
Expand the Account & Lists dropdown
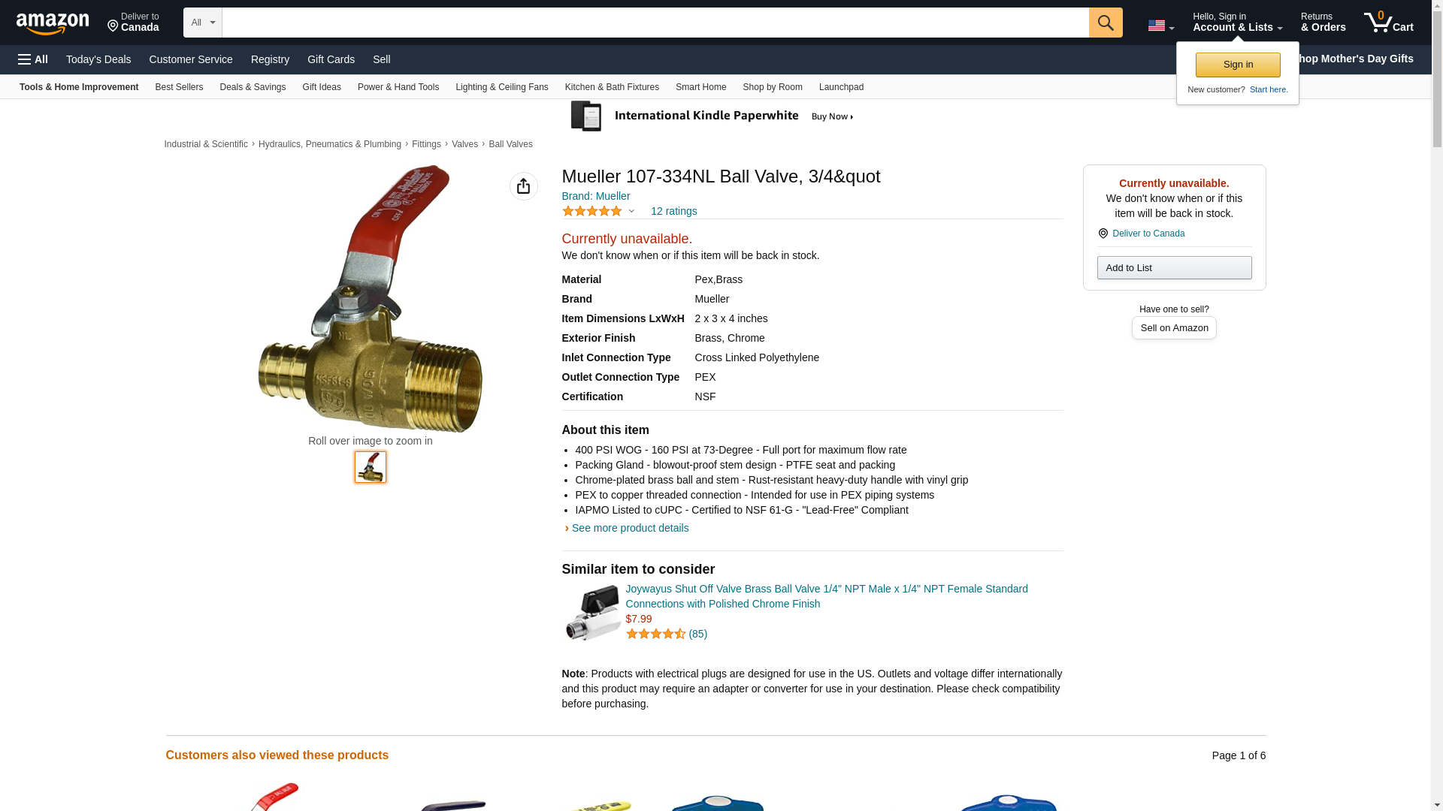pyautogui.click(x=1237, y=22)
